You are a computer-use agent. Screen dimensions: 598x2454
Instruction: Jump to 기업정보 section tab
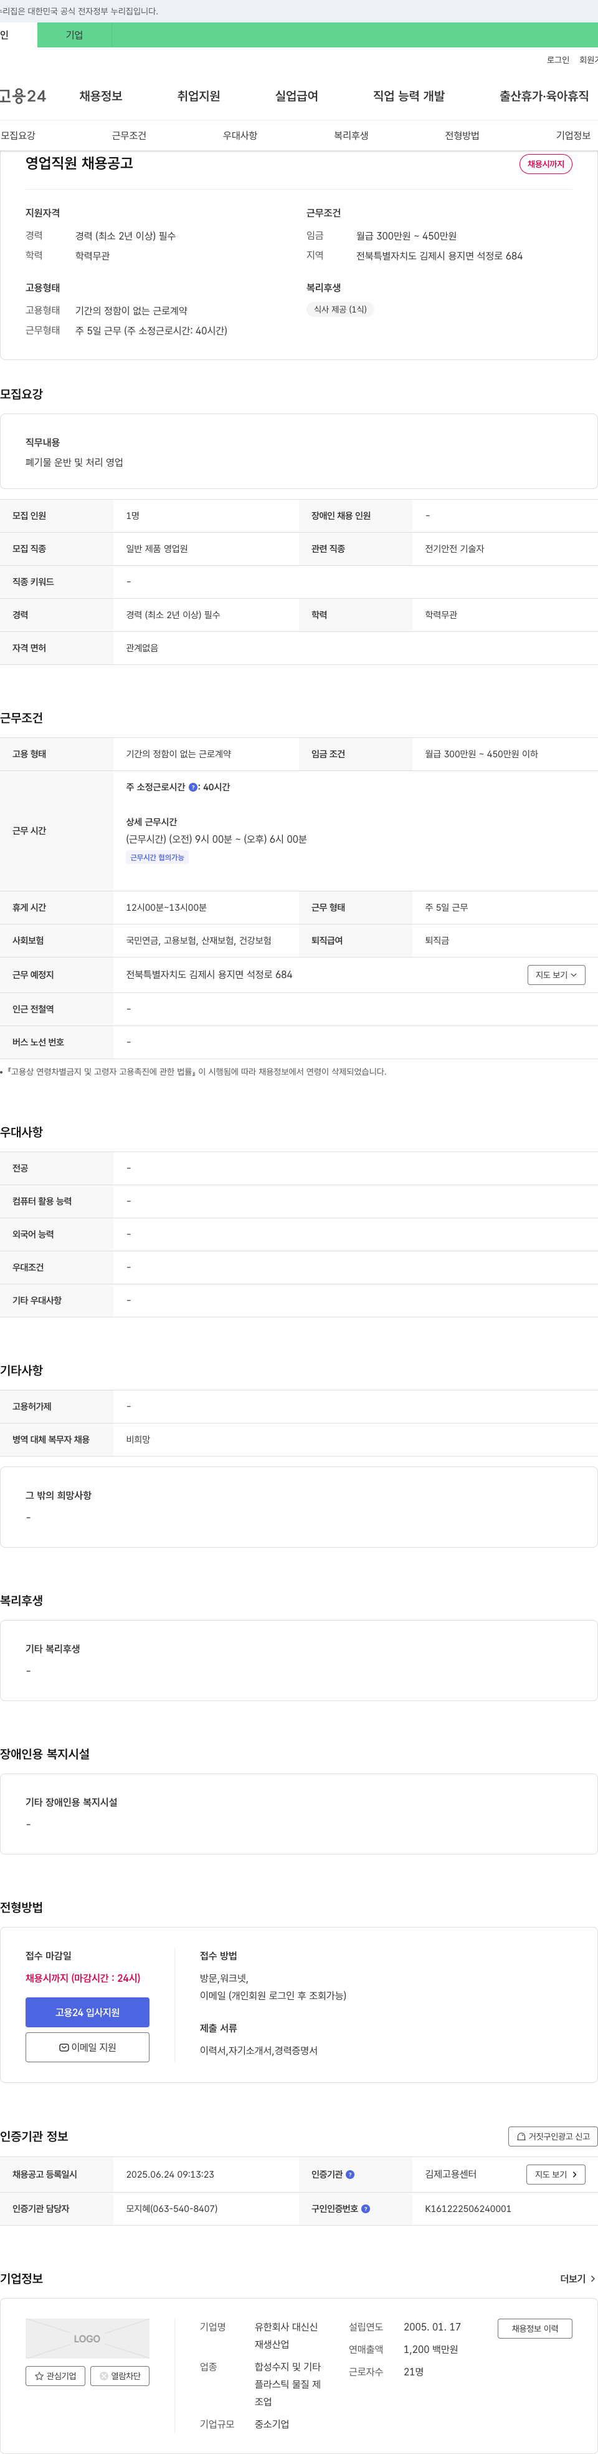click(573, 135)
